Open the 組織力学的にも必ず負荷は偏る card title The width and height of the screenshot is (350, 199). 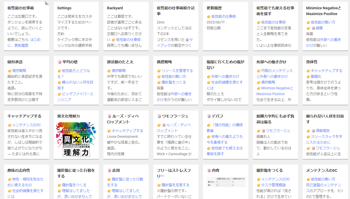(x=275, y=119)
